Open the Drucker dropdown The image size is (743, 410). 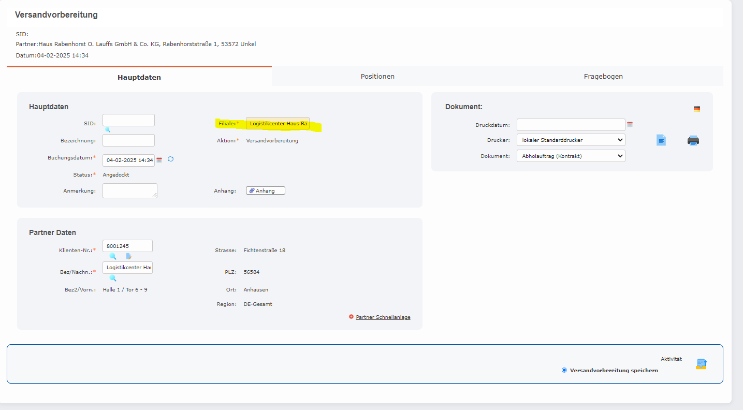pos(571,140)
